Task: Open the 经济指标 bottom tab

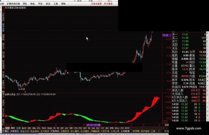Action: (x=145, y=131)
